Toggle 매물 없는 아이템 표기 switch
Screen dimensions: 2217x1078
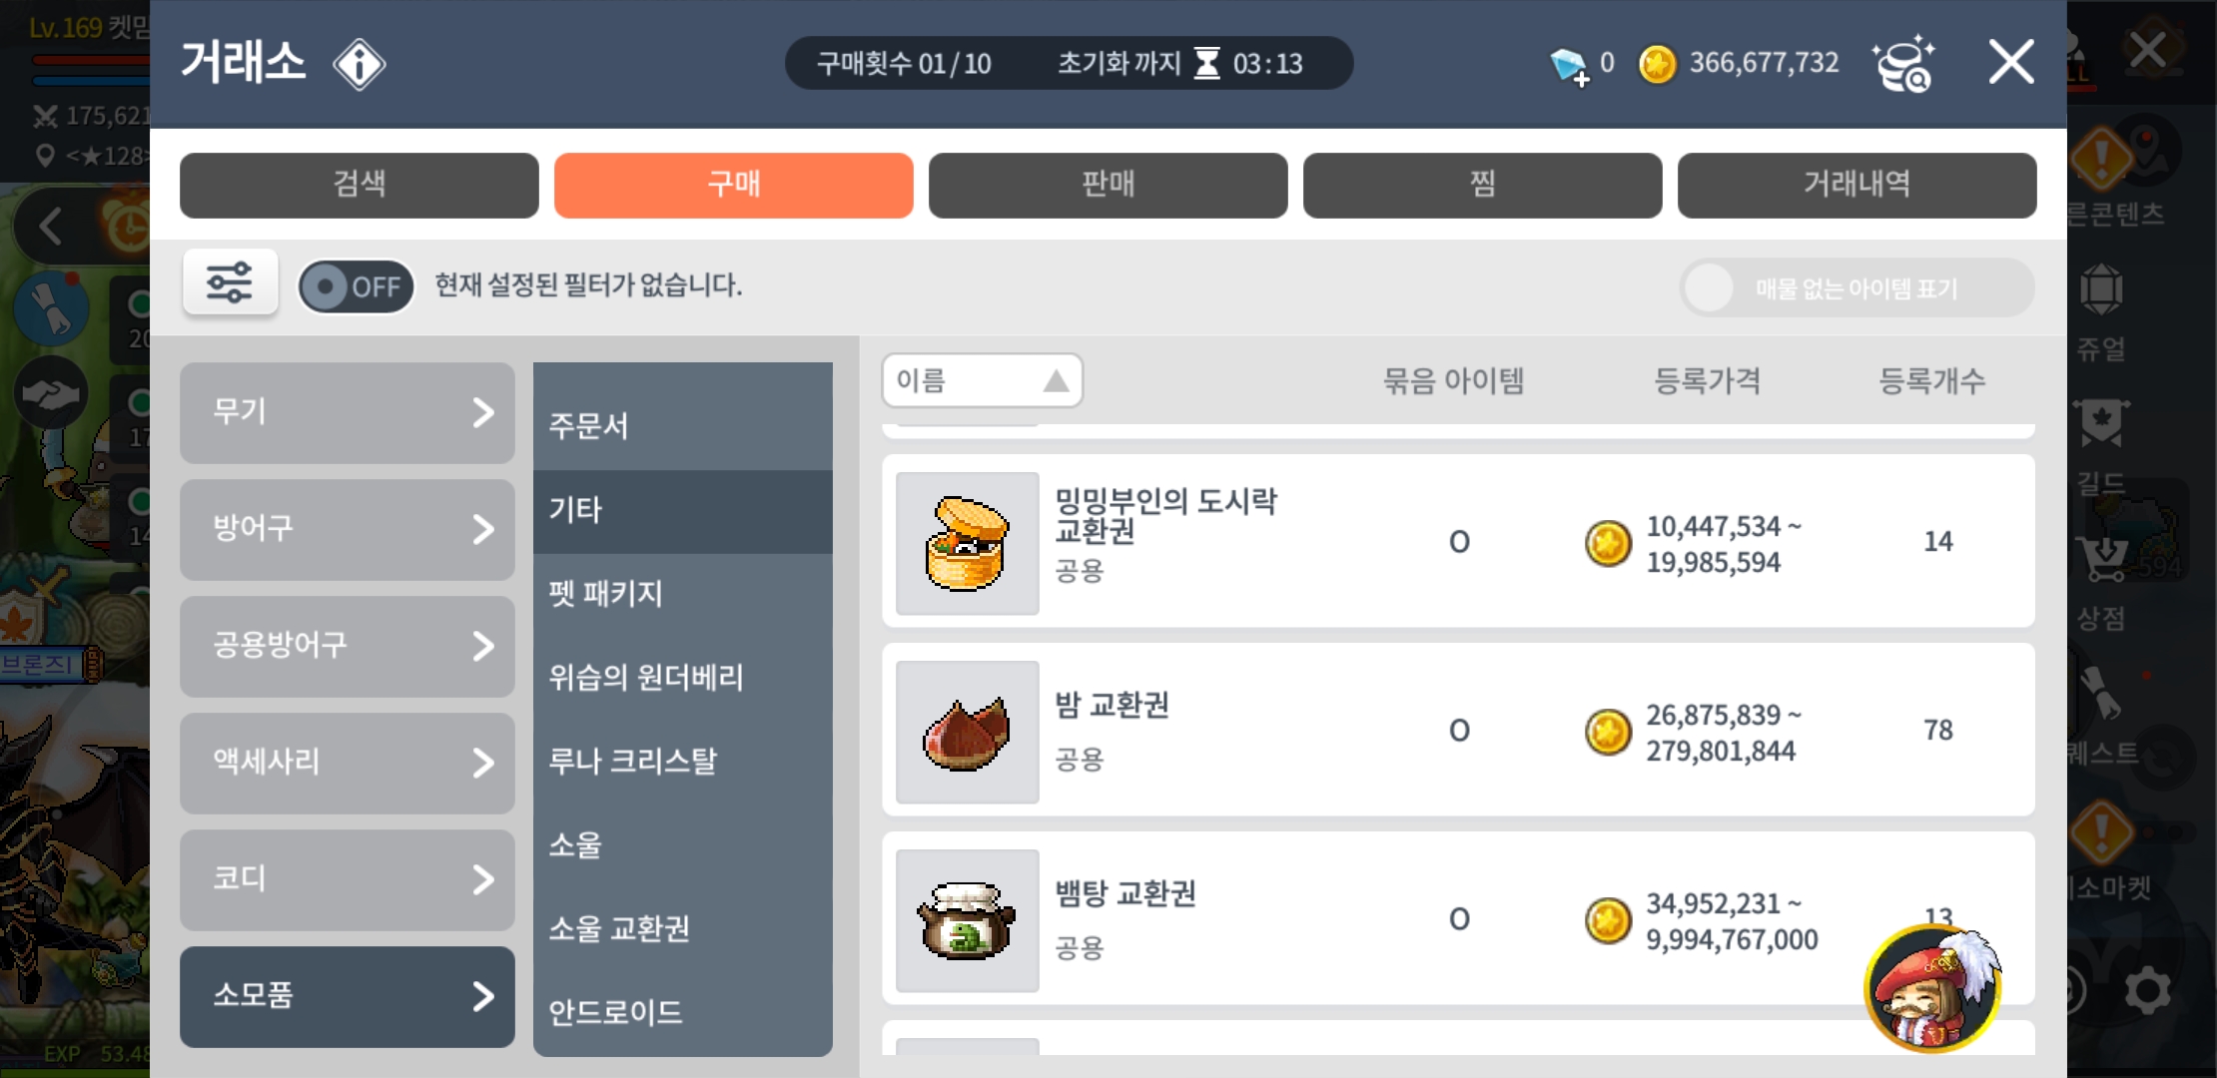(1856, 288)
